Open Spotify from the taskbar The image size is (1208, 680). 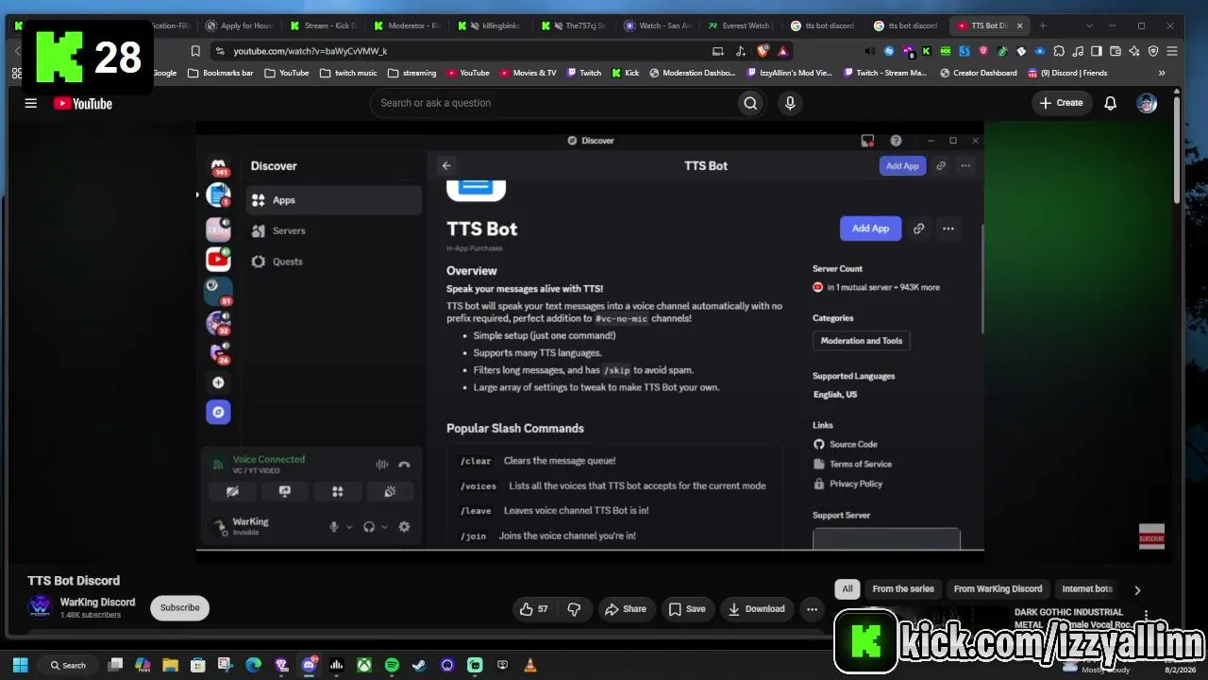coord(392,665)
